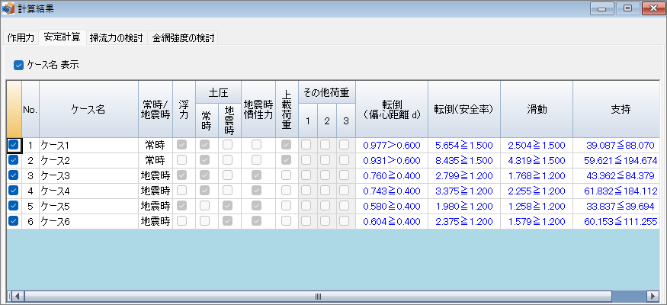The width and height of the screenshot is (667, 305).
Task: Minimize the 計算結果 window
Action: pyautogui.click(x=606, y=8)
